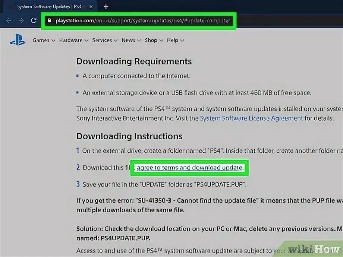Click the padlock icon in the address bar
This screenshot has height=257, width=343.
[x=50, y=20]
